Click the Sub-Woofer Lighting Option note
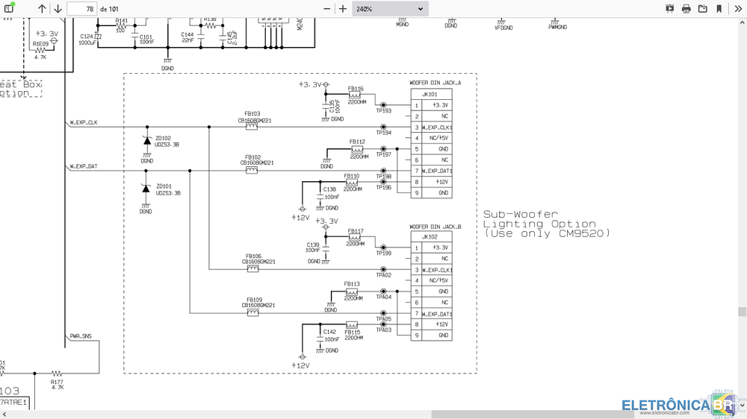Image resolution: width=747 pixels, height=419 pixels. pyautogui.click(x=547, y=224)
